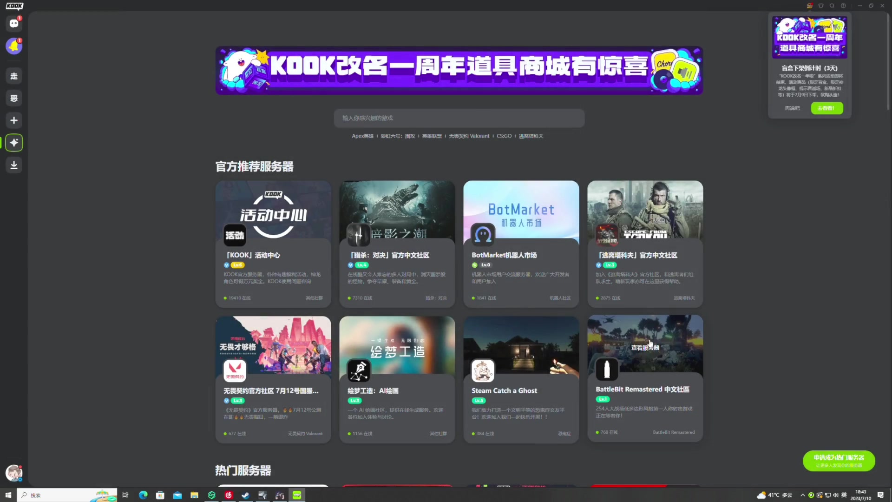Screen dimensions: 892x502
Task: Click the Valorant community avatar icon
Action: [235, 370]
